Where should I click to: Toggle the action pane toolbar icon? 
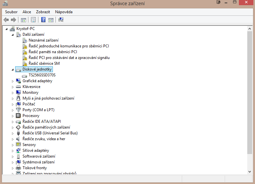point(51,20)
